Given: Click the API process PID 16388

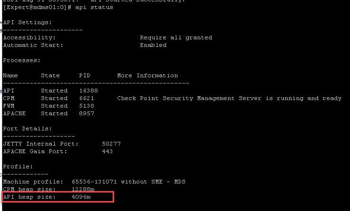Looking at the screenshot, I should coord(88,91).
